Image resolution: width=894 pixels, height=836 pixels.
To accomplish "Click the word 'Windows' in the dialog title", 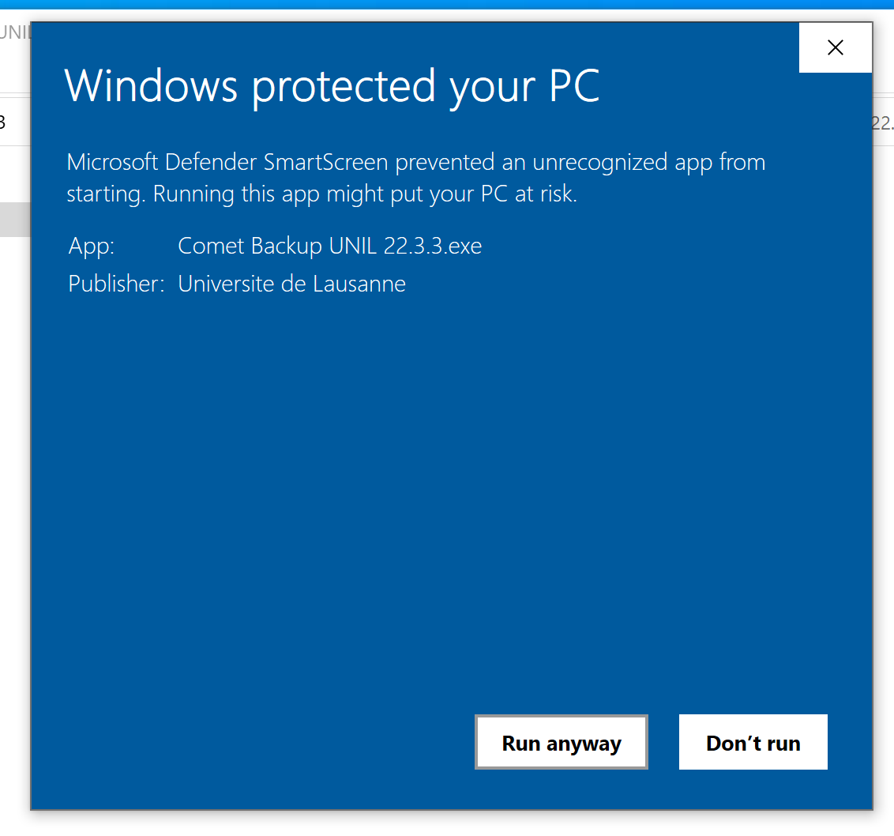I will pos(150,85).
